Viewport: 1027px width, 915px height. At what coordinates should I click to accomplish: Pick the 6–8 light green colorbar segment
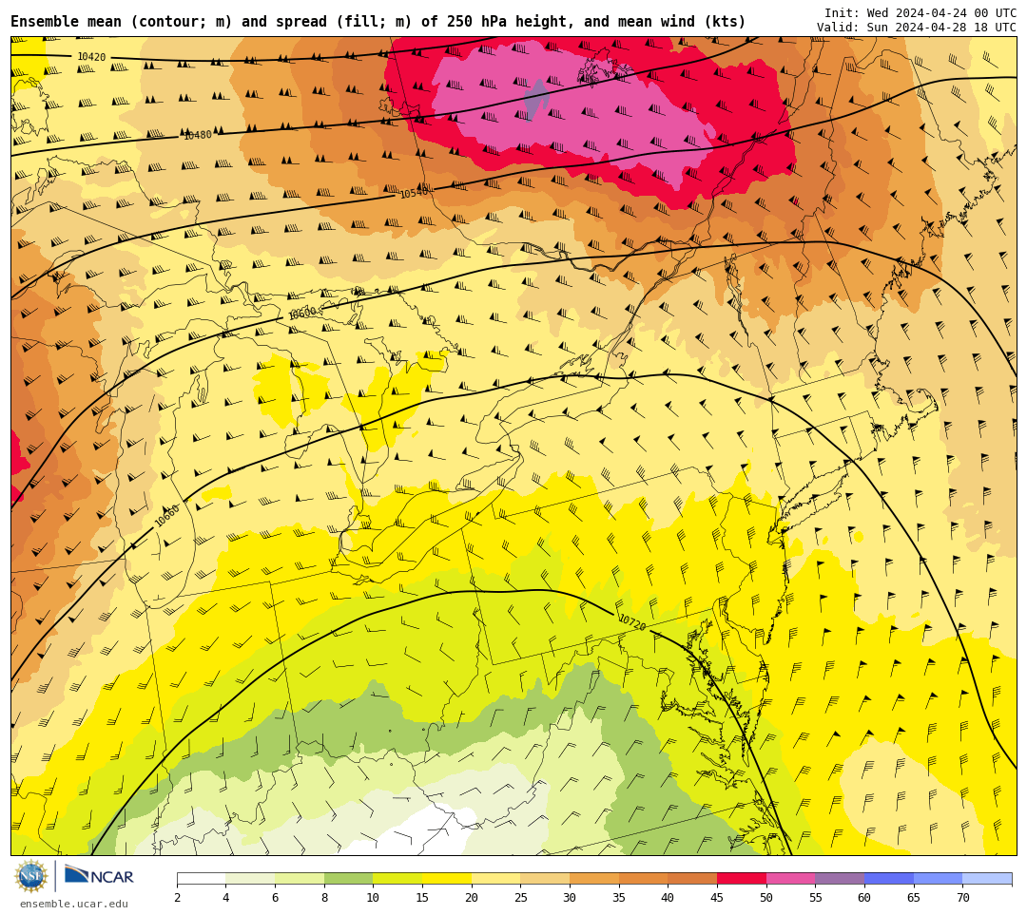[300, 879]
